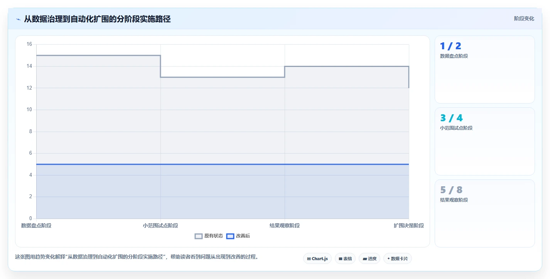Click the 数据盘点阶段 x-axis label
550x279 pixels.
click(x=36, y=226)
